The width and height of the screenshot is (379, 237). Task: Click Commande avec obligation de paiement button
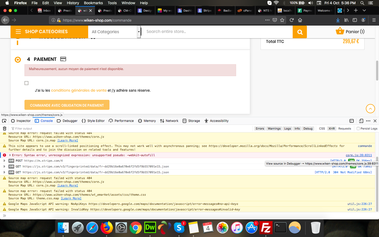(67, 105)
